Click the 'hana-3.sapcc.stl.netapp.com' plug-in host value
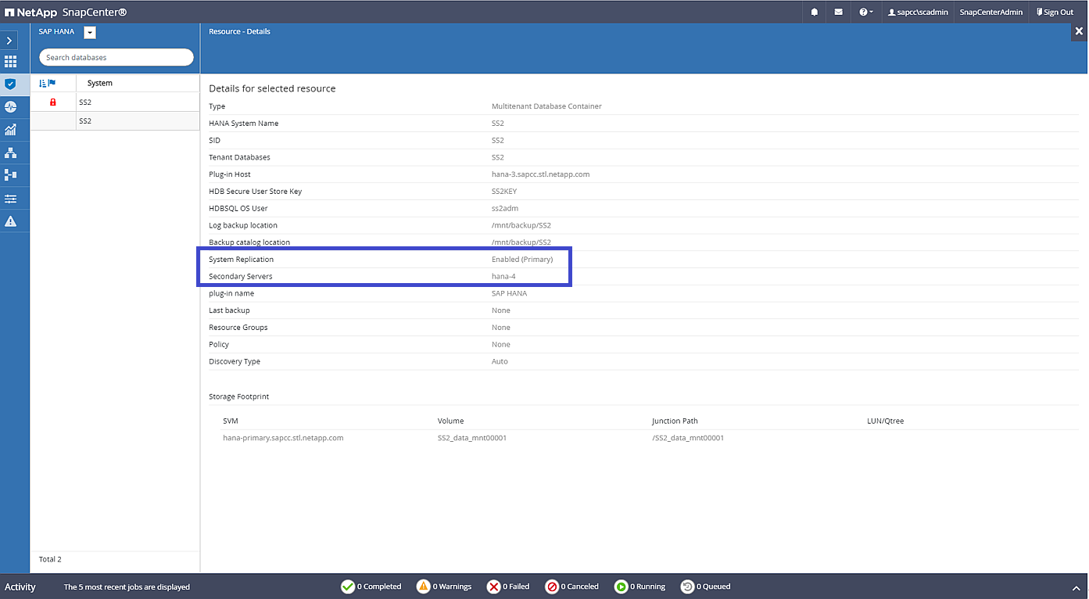Viewport: 1089px width, 599px height. pos(540,174)
